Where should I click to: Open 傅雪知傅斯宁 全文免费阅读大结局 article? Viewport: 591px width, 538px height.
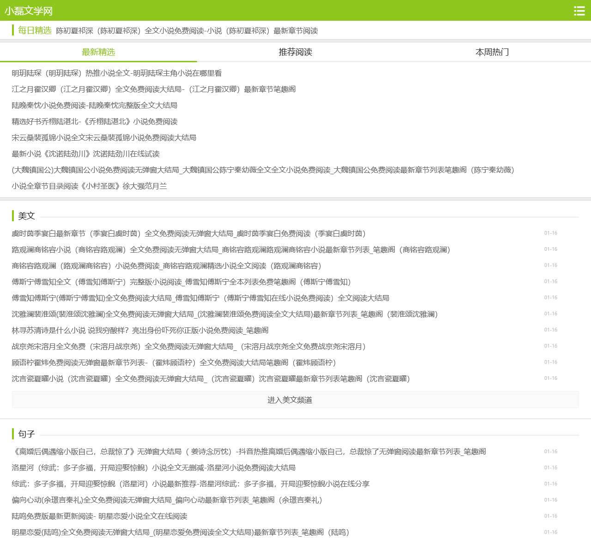pyautogui.click(x=200, y=298)
